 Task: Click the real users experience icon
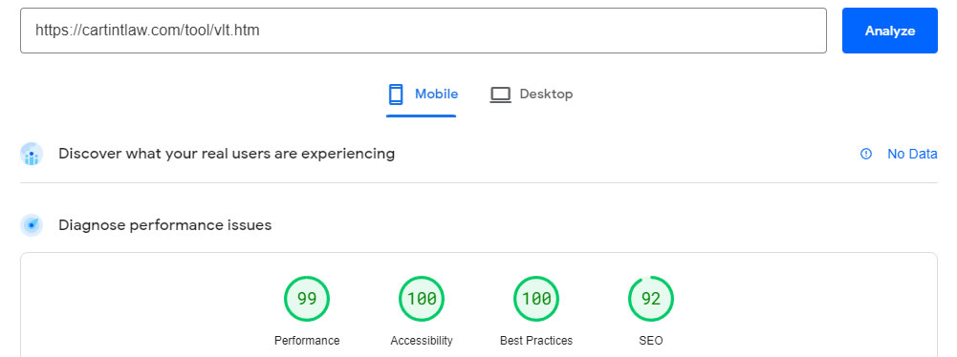point(32,154)
